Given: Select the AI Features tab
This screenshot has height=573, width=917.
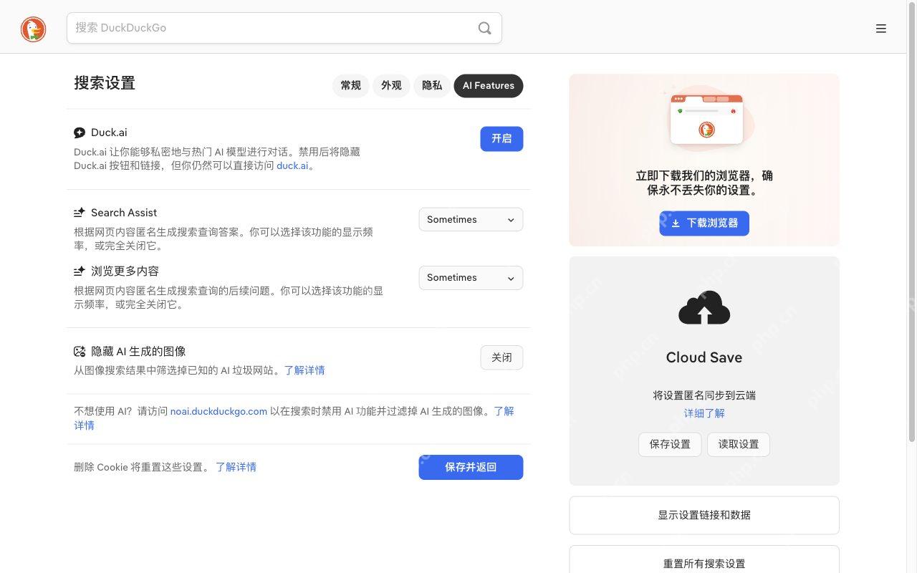Looking at the screenshot, I should [x=489, y=86].
